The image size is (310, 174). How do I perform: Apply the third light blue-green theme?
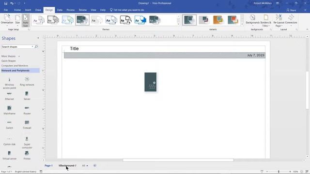68,20
